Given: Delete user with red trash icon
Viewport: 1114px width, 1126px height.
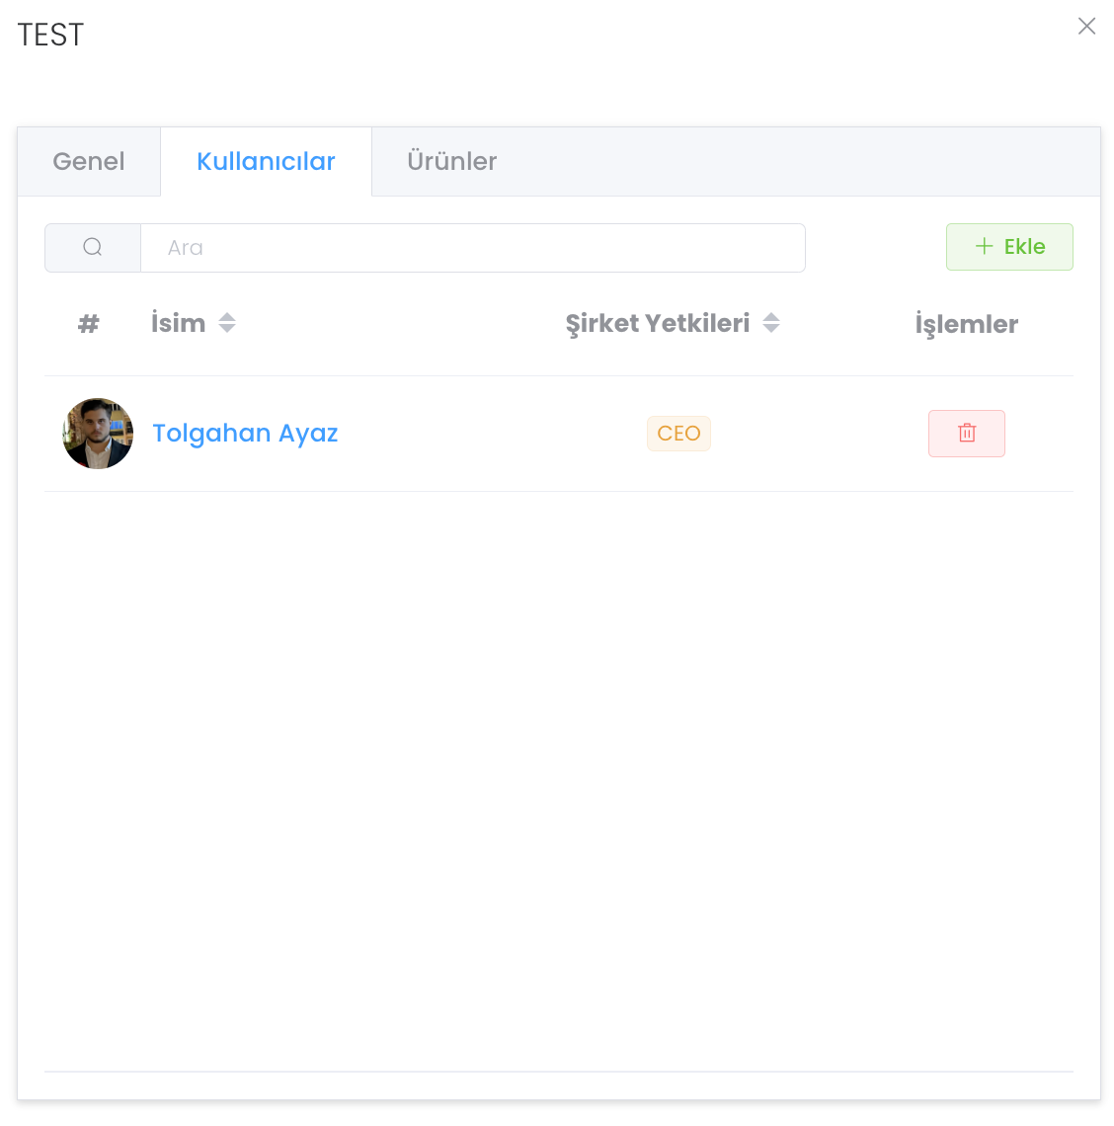Looking at the screenshot, I should point(967,434).
